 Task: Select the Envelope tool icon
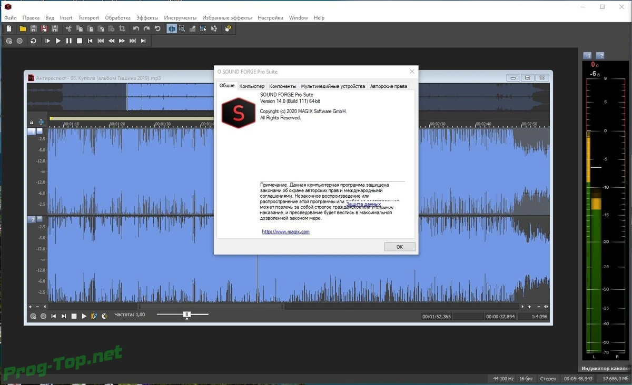213,28
